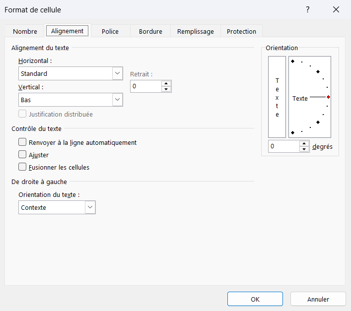This screenshot has width=351, height=311.
Task: Open the Police tab
Action: (x=110, y=31)
